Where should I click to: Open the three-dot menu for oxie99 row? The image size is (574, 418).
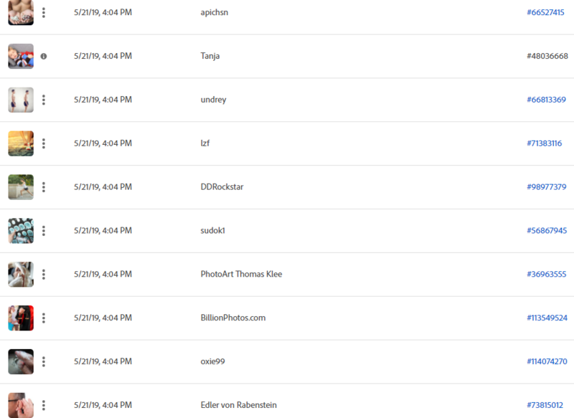pos(44,361)
